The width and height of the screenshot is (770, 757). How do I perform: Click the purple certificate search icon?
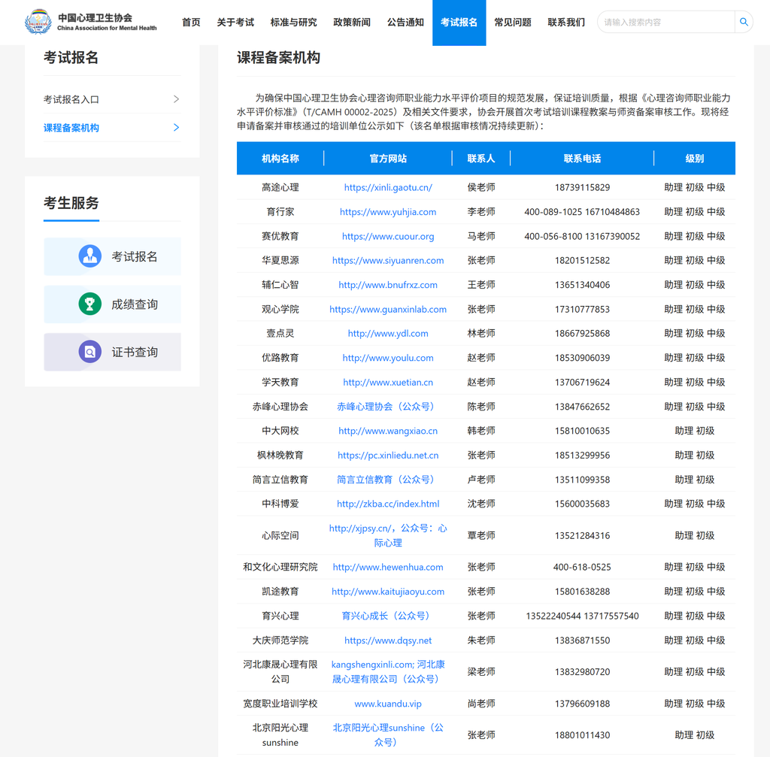click(90, 352)
